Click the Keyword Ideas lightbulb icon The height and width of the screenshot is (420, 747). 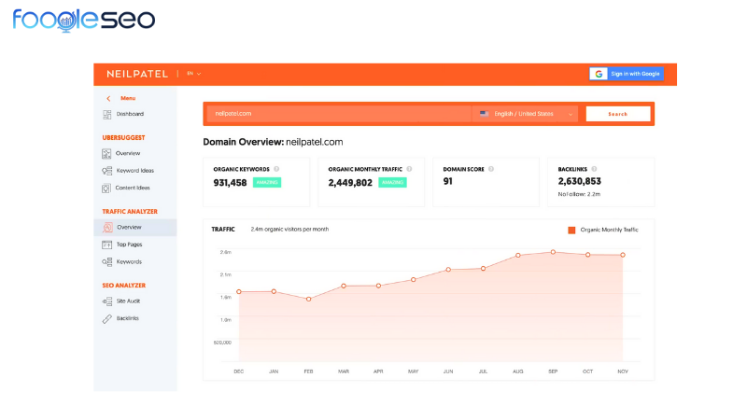click(107, 171)
